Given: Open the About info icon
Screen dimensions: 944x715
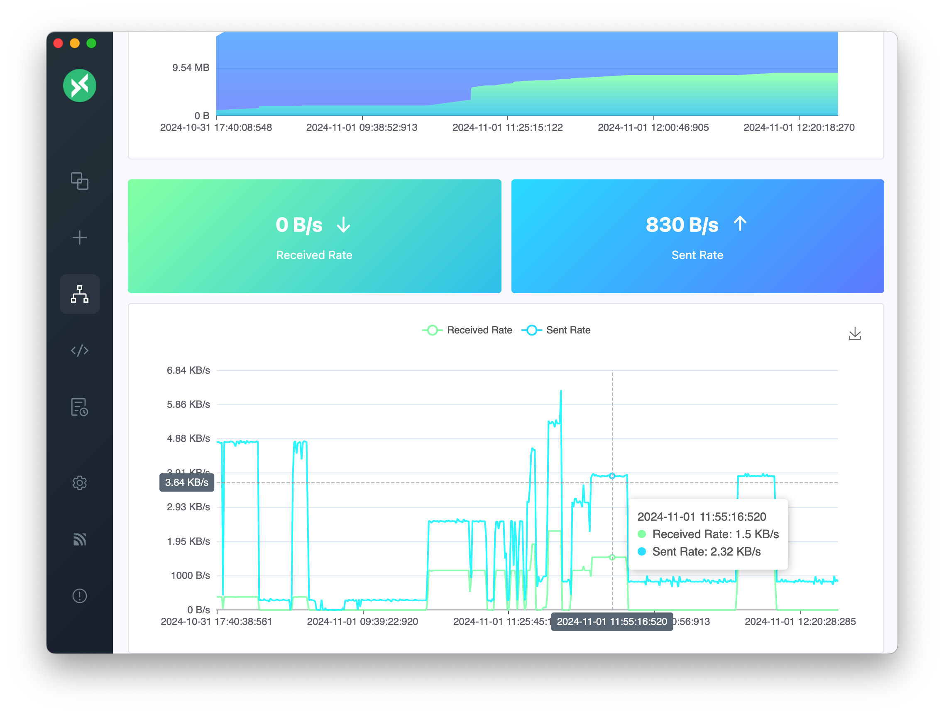Looking at the screenshot, I should pyautogui.click(x=80, y=595).
